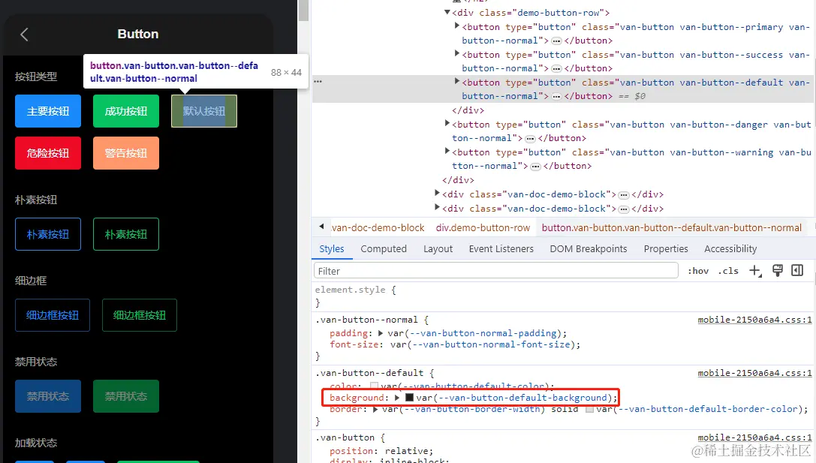Click the highlighted 默认按钮 button
This screenshot has height=463, width=816.
click(x=204, y=111)
